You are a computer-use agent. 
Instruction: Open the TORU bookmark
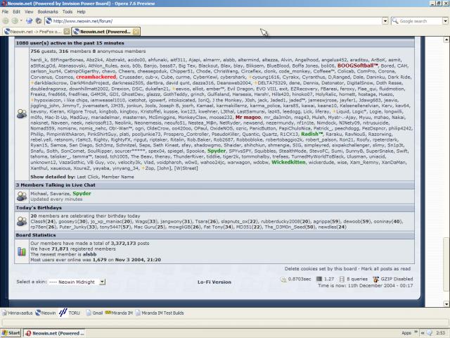70,313
